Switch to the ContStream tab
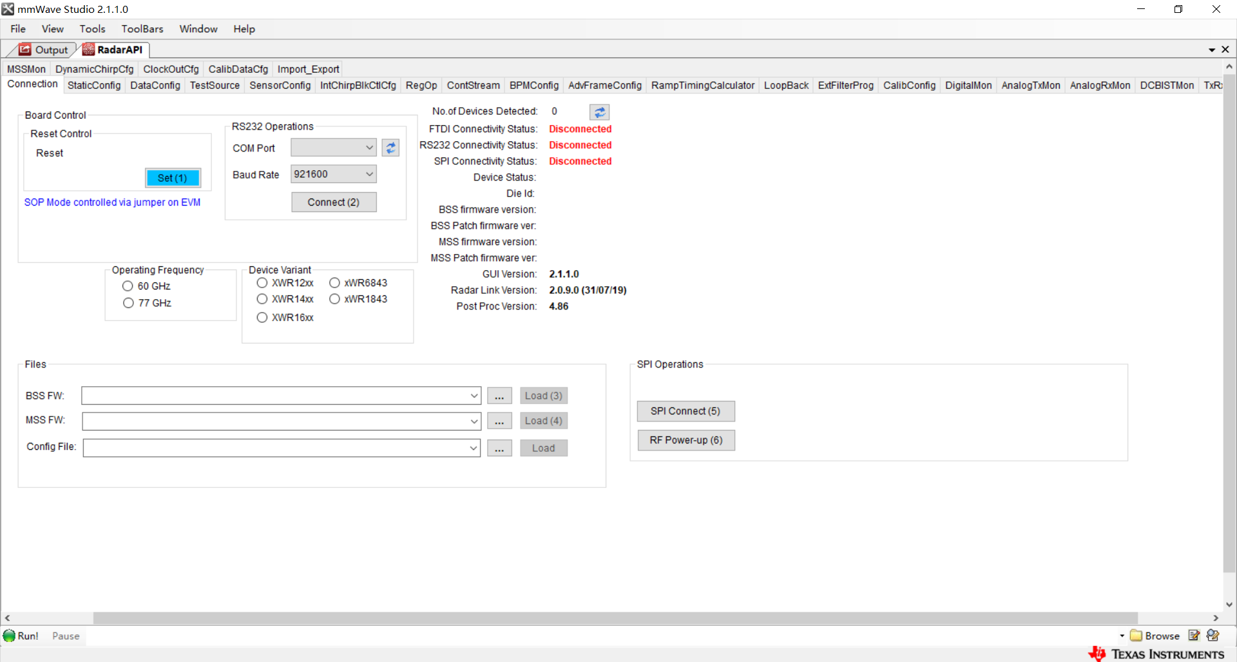The image size is (1237, 662). tap(474, 86)
